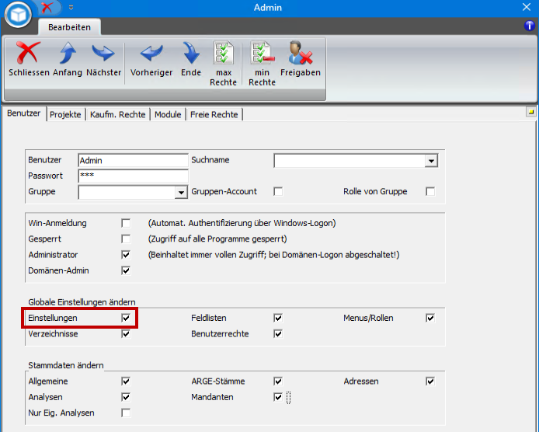Expand the Gruppe dropdown
539x432 pixels.
click(x=183, y=192)
